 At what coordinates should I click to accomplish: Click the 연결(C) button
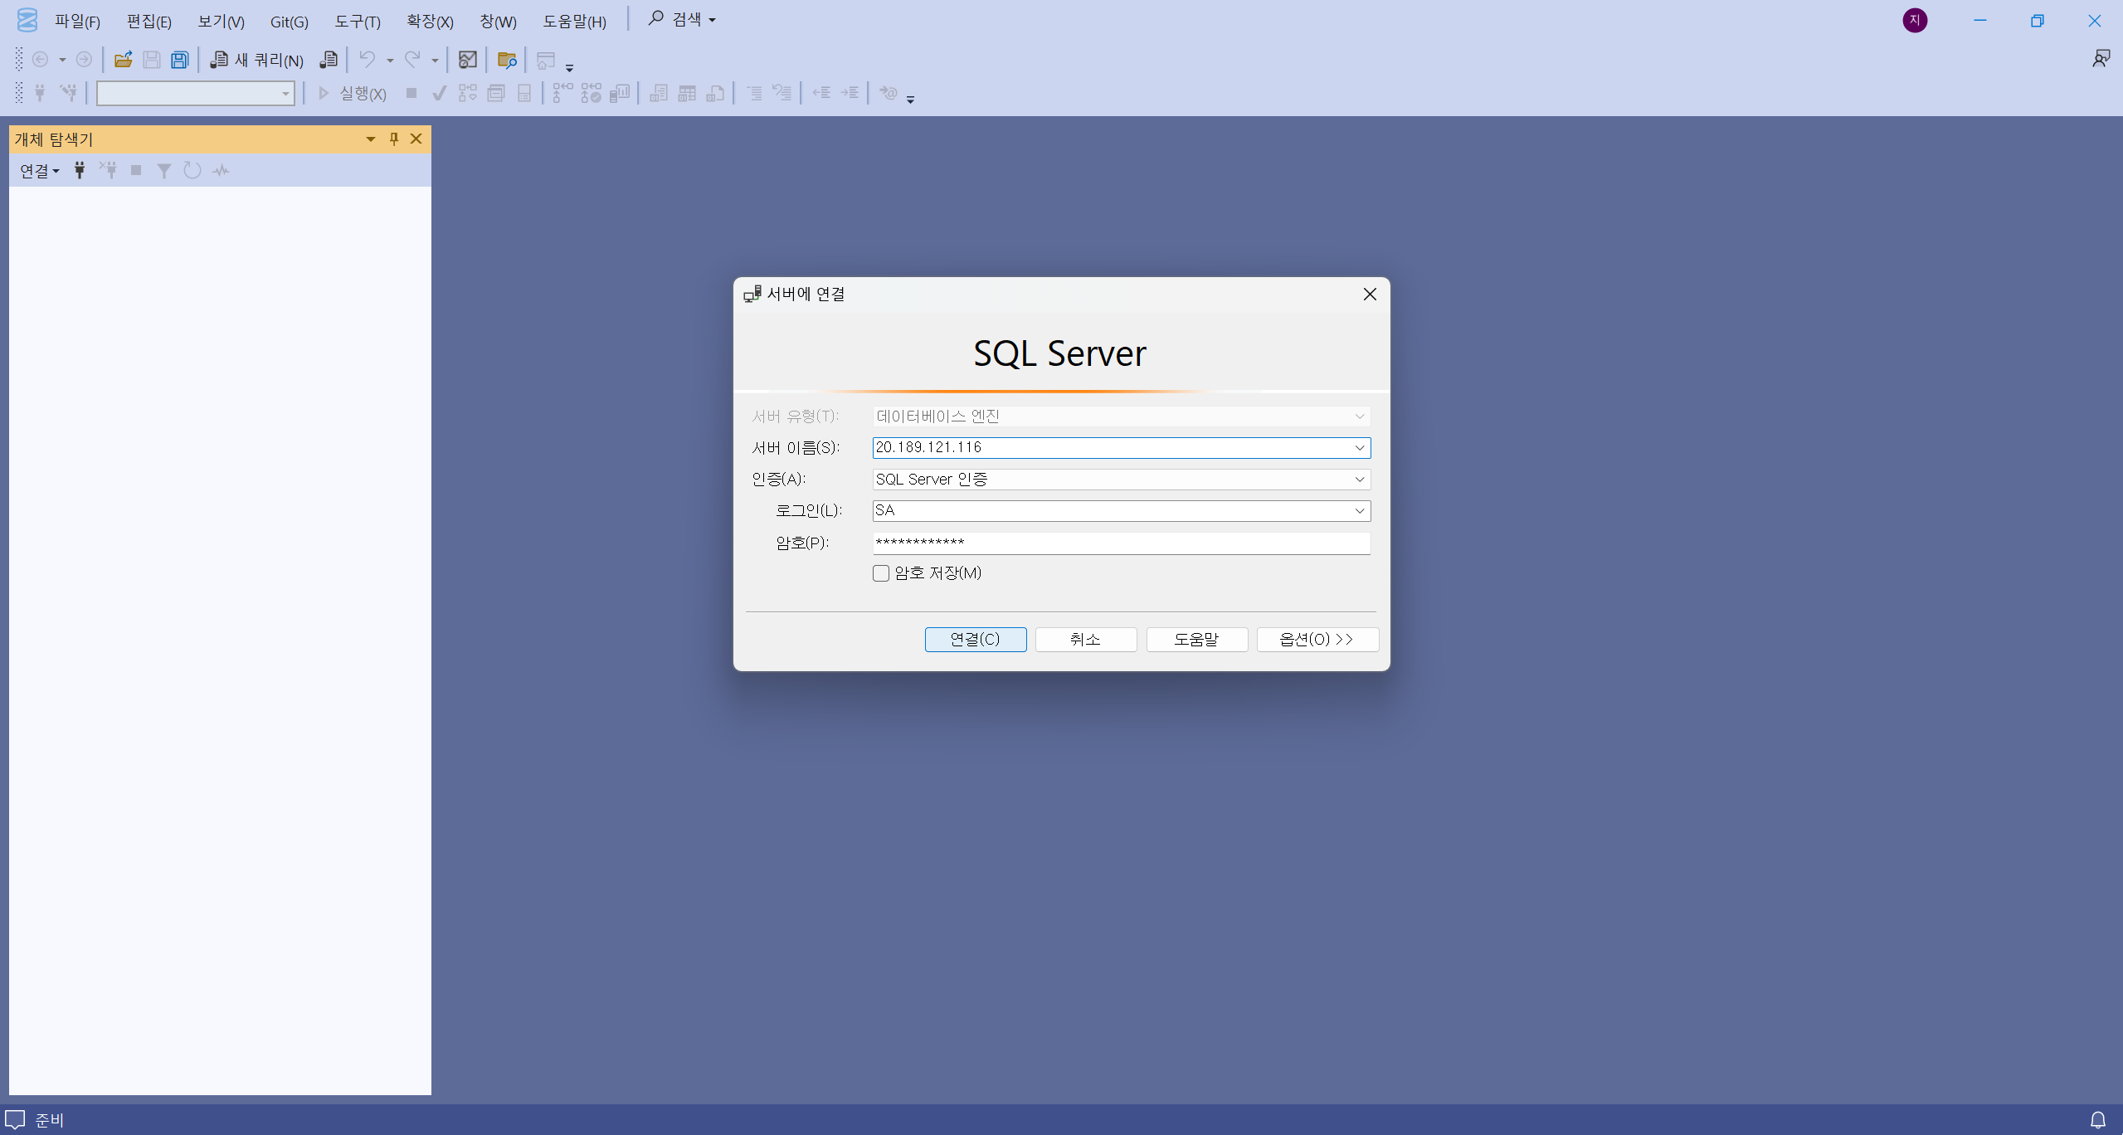tap(975, 640)
